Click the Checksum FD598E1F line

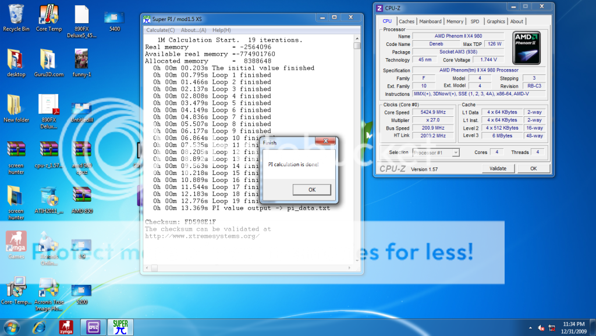[x=180, y=222]
